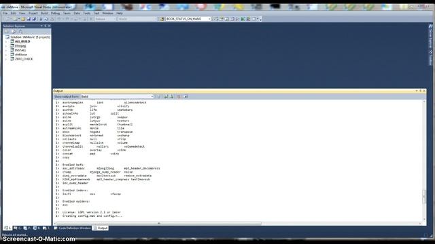Open the Window menu
Viewport: 435px width, 244px height.
[x=107, y=13]
